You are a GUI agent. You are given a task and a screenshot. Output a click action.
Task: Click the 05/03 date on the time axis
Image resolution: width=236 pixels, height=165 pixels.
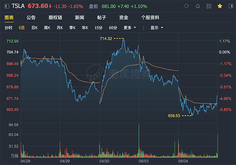144,161
